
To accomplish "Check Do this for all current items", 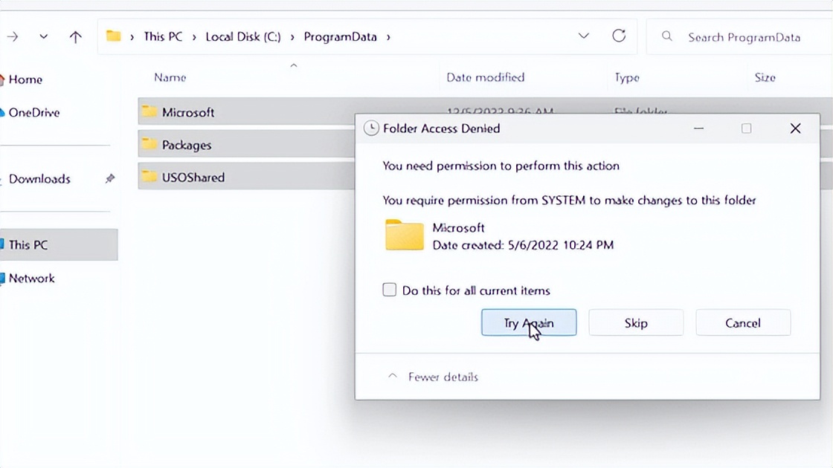I will point(390,290).
